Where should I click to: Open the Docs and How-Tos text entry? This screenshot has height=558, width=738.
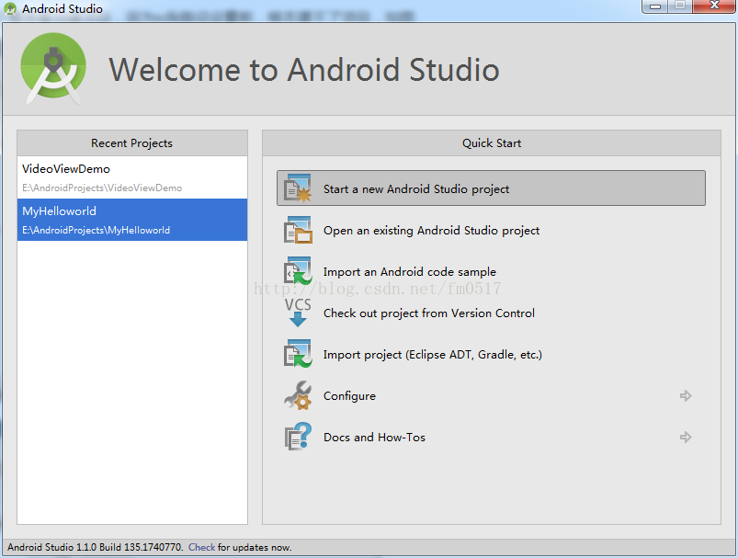coord(374,438)
